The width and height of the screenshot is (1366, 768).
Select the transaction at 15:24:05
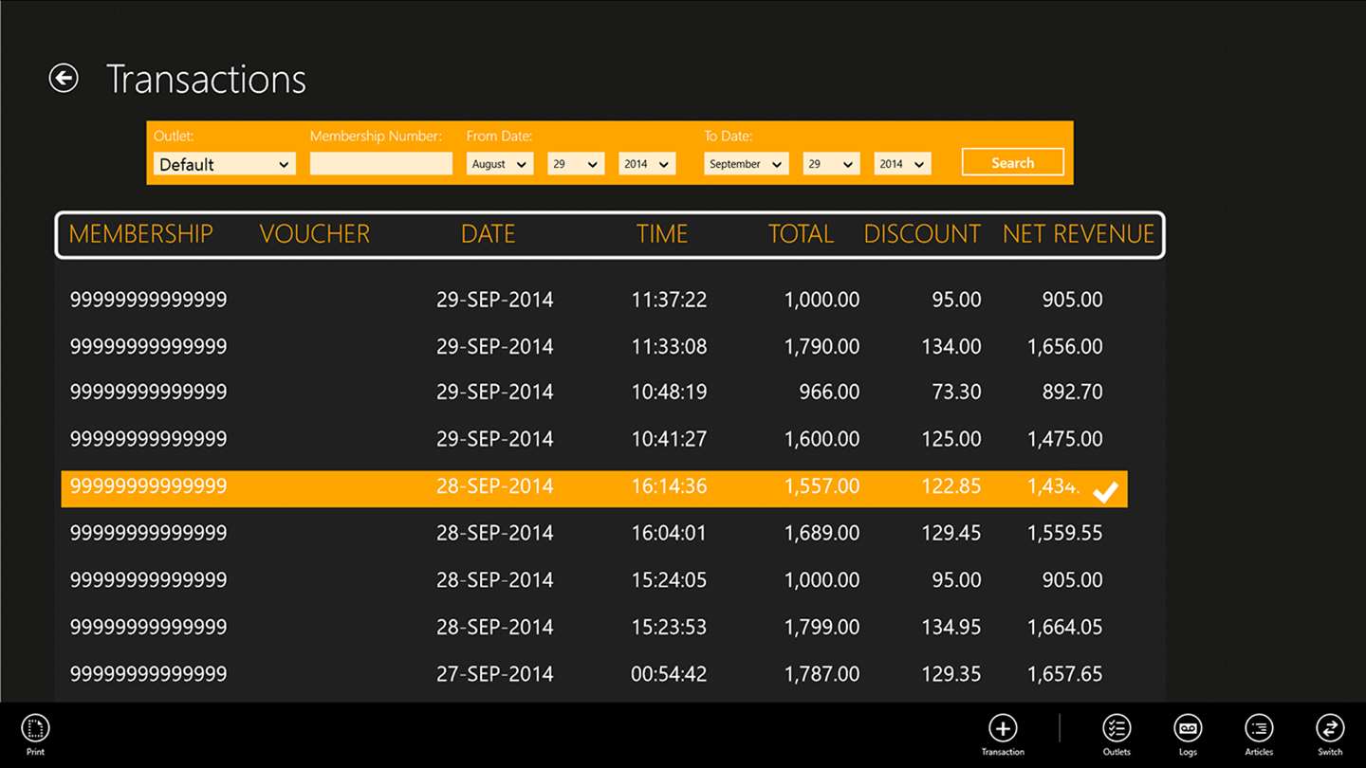pyautogui.click(x=595, y=580)
